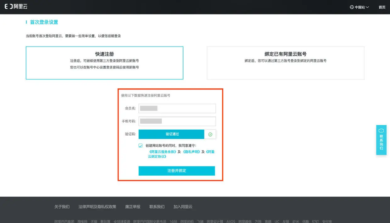Viewport: 390px width, 223px height.
Task: Click the 注册并绑定 button
Action: coord(177,171)
